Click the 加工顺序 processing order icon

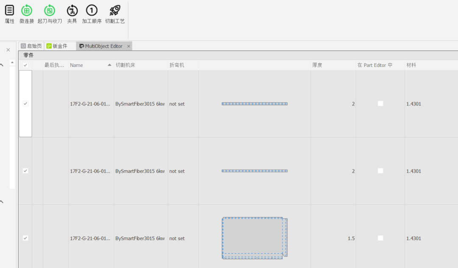pos(92,11)
